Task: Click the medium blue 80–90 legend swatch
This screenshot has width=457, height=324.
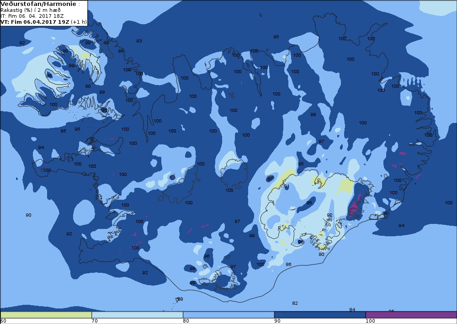Action: pos(228,315)
